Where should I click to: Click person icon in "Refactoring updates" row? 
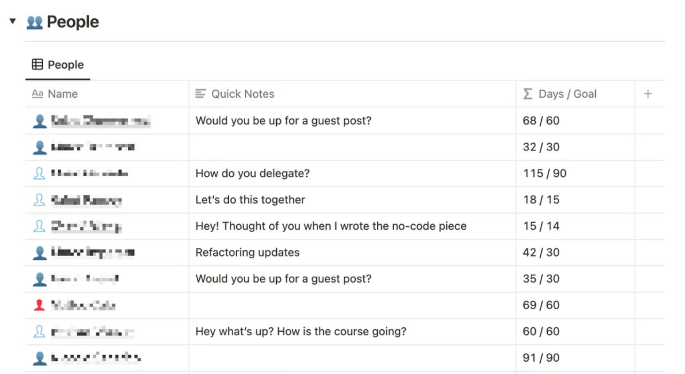(39, 253)
